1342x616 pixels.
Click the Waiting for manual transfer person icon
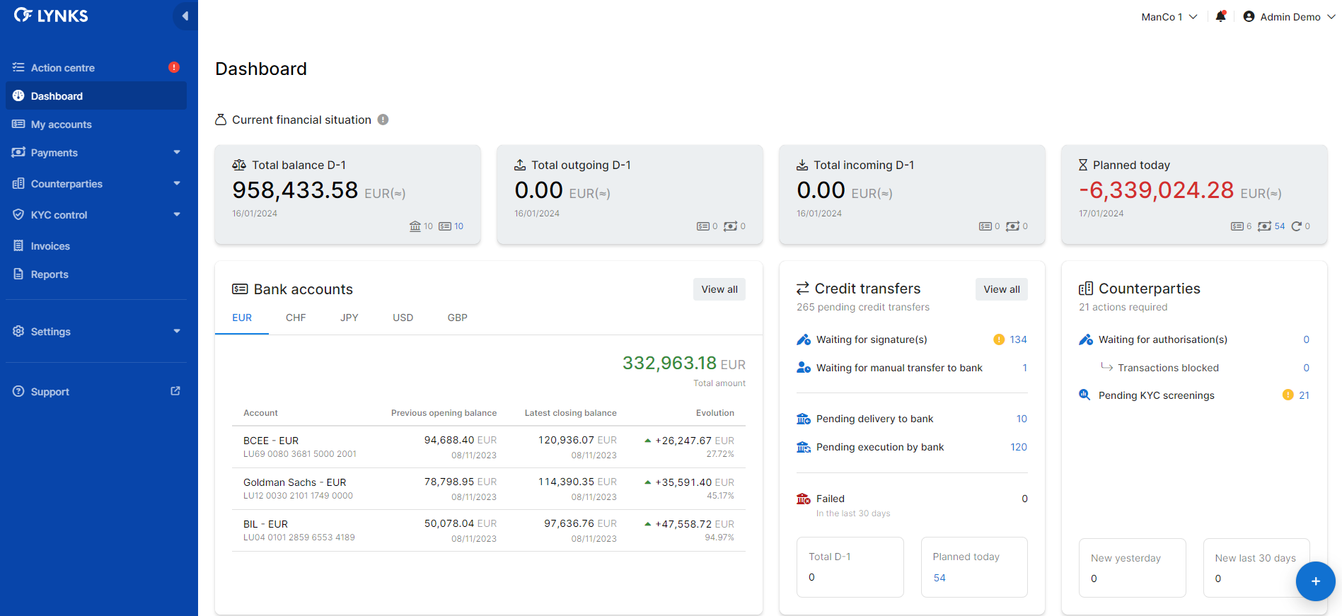[x=804, y=368]
